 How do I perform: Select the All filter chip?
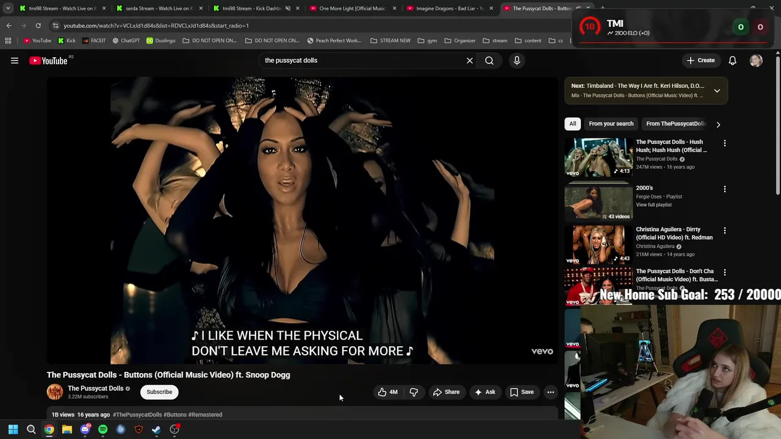click(572, 124)
